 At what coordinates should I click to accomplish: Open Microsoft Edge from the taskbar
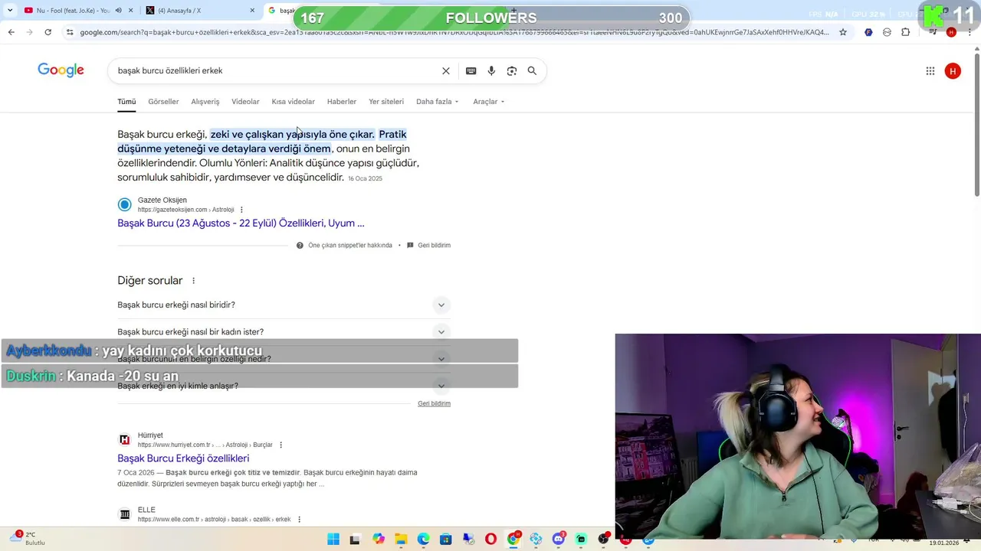tap(423, 540)
